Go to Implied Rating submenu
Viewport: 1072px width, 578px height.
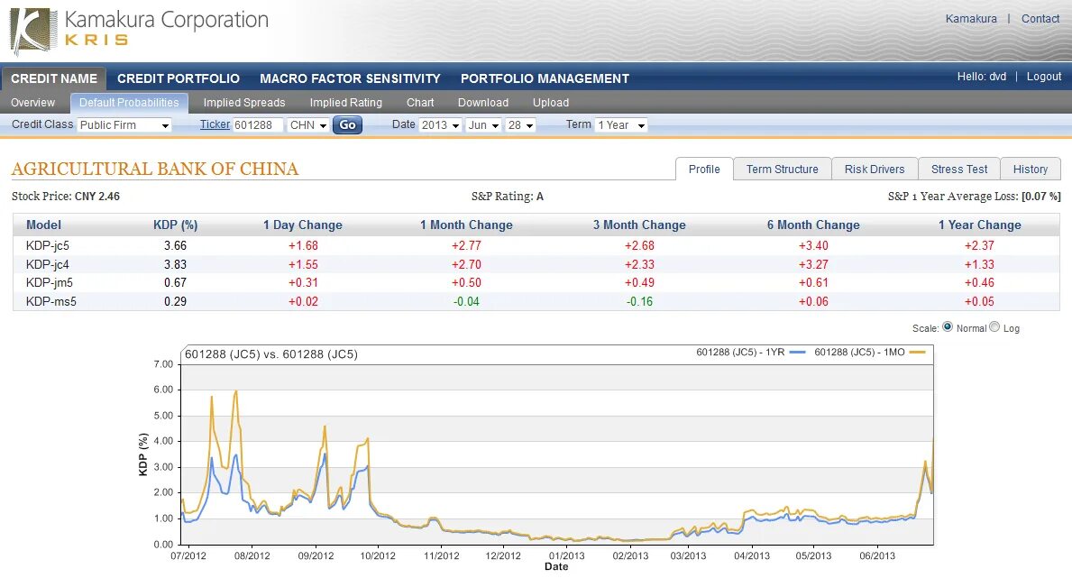coord(346,103)
